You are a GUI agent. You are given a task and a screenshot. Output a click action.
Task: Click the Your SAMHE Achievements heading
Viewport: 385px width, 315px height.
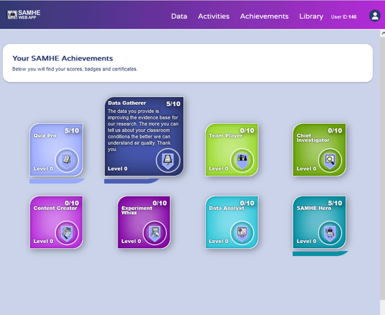[63, 58]
